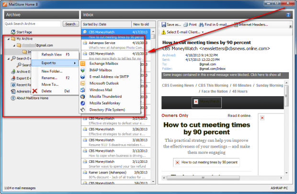The height and width of the screenshot is (194, 297).
Task: Select Mozilla Thunderbird export option
Action: (110, 97)
